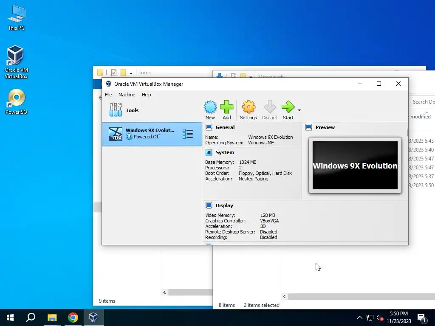Image resolution: width=435 pixels, height=326 pixels.
Task: Open This PC desktop icon
Action: [17, 17]
